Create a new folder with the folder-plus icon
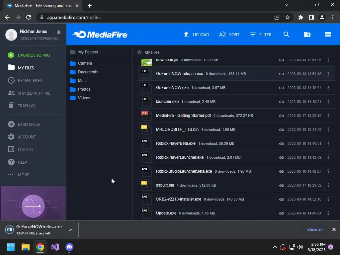The image size is (340, 255). coord(307,35)
